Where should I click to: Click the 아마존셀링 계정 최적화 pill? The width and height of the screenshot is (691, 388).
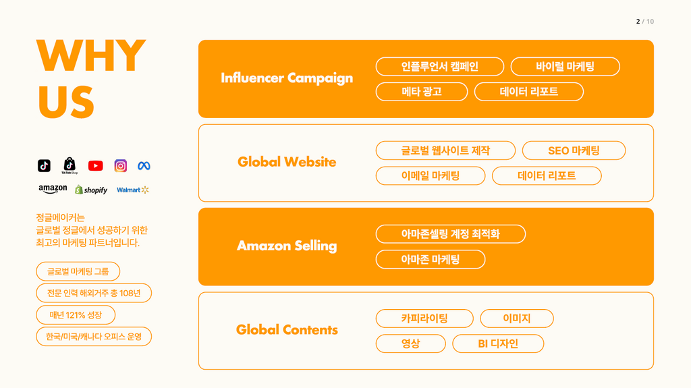click(x=450, y=234)
